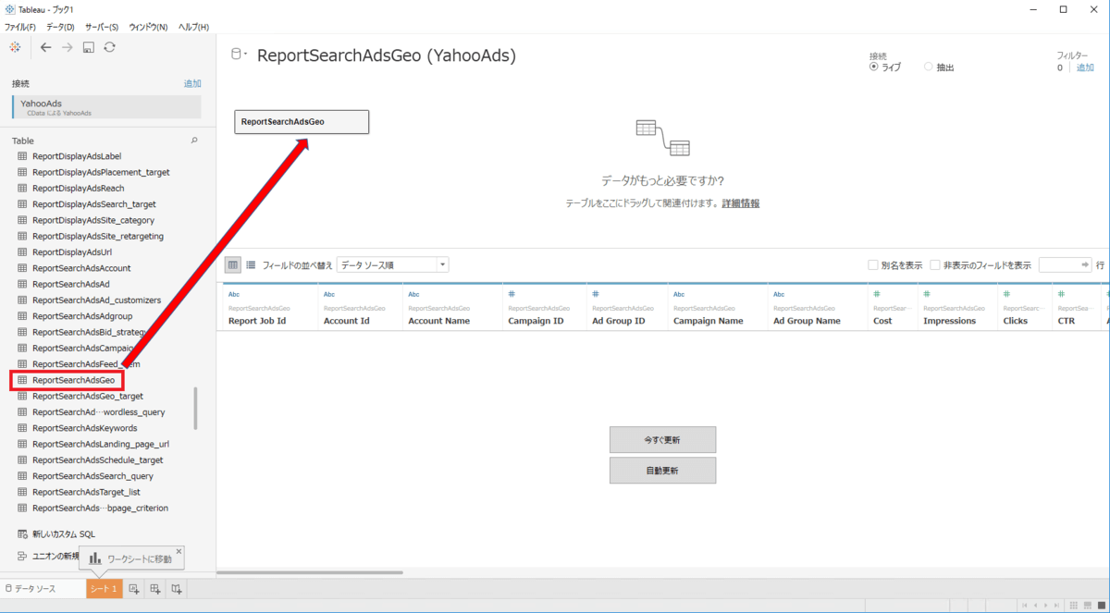Select ReportSearchAdsAccount in the table list
The height and width of the screenshot is (613, 1110).
[x=81, y=268]
